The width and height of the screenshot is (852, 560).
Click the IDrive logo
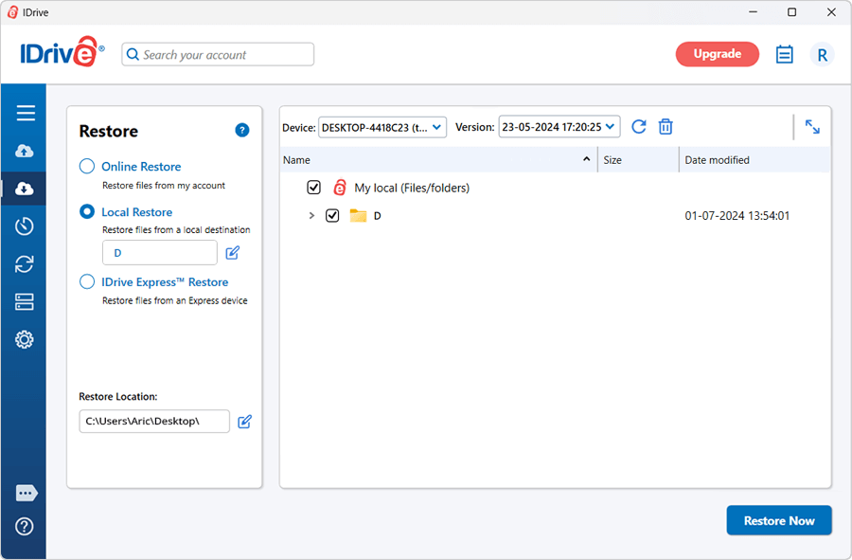click(62, 52)
